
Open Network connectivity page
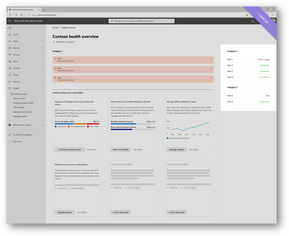tap(22, 112)
